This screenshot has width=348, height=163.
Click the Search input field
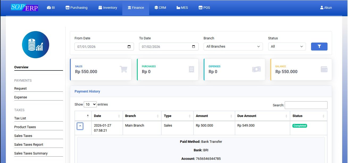click(x=306, y=105)
